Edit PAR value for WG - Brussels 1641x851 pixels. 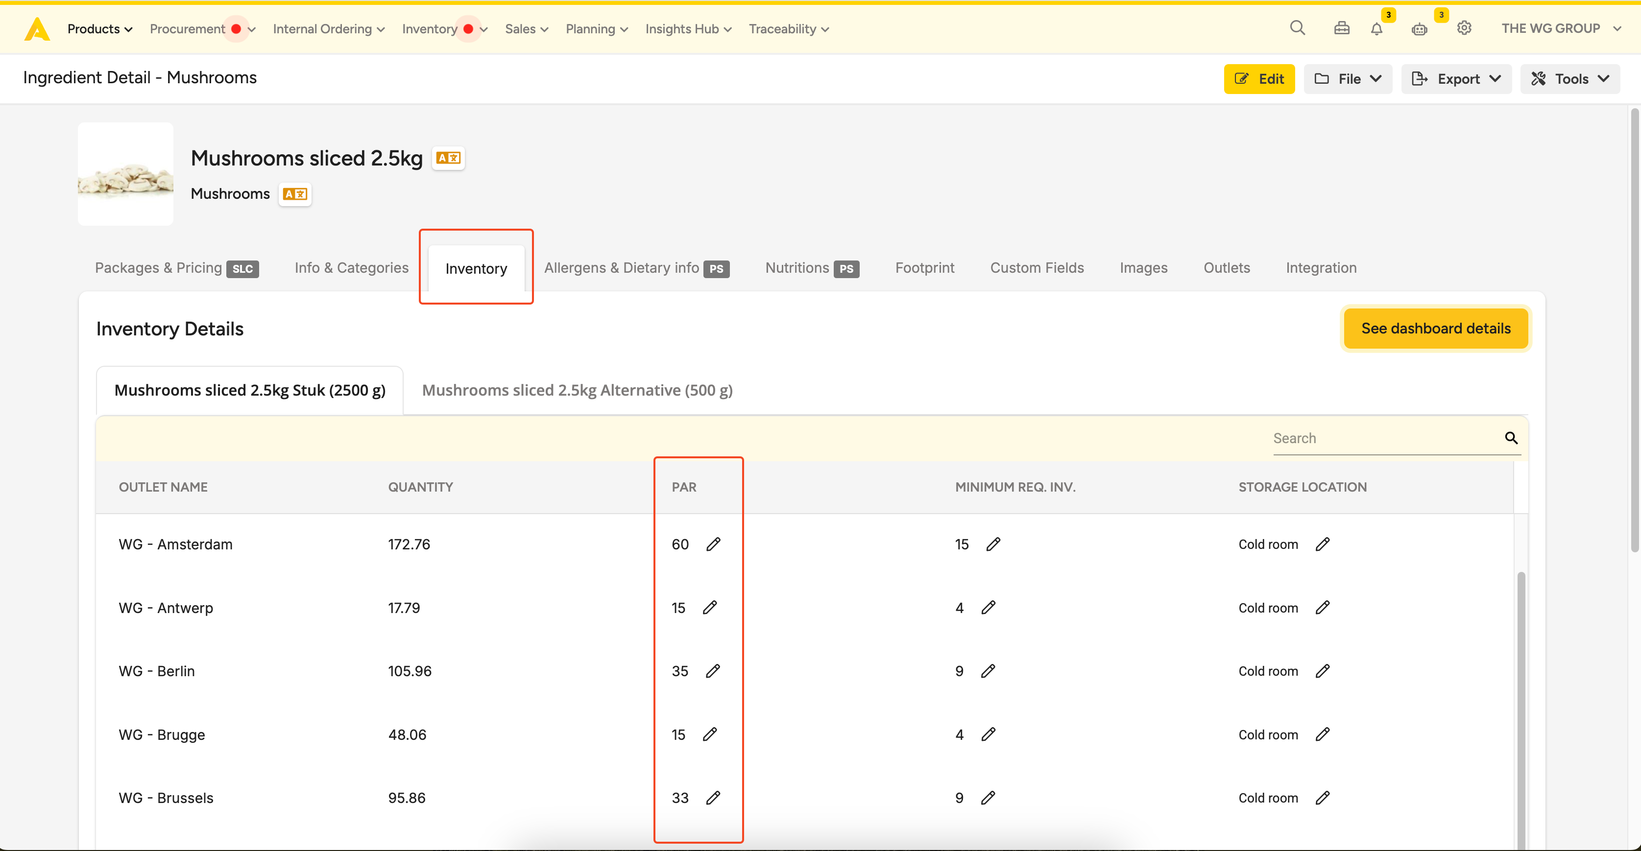713,798
